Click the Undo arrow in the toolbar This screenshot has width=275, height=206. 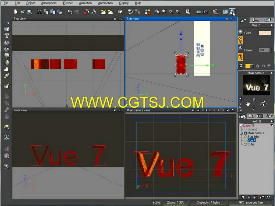[70, 12]
